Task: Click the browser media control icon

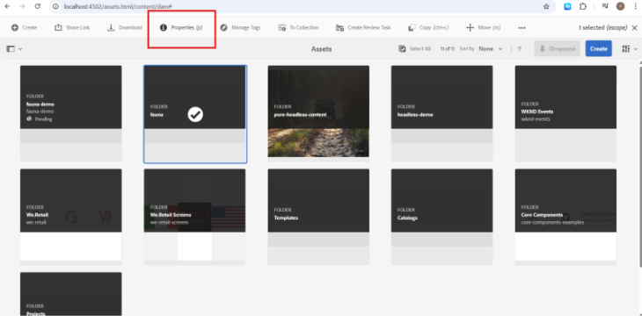Action: 605,6
